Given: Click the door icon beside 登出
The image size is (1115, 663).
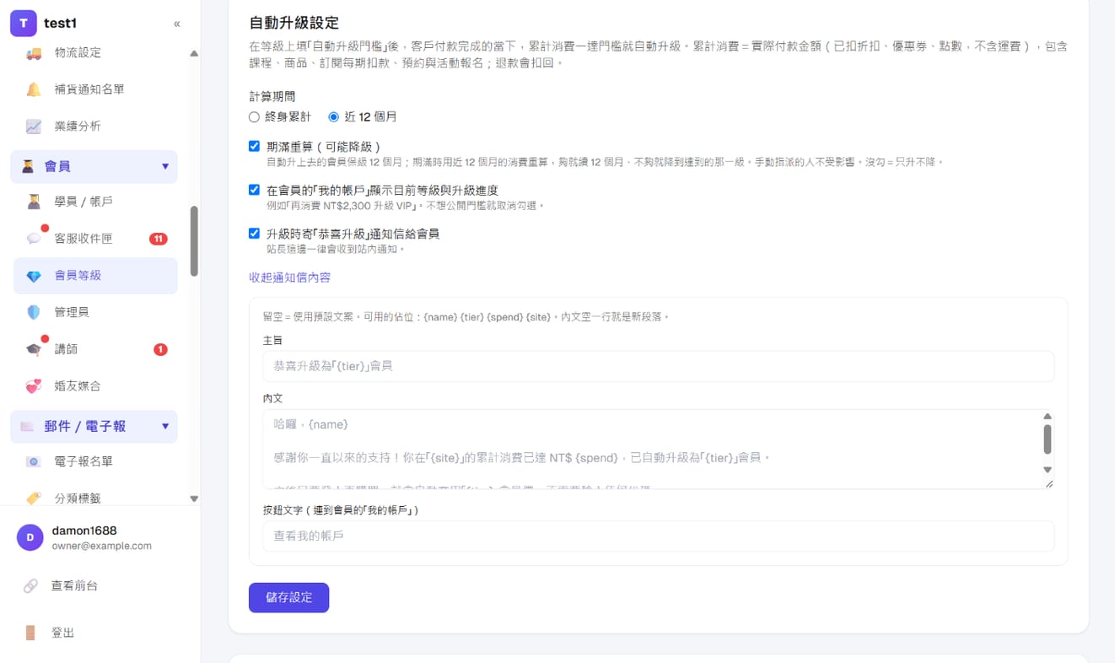Looking at the screenshot, I should coord(30,633).
